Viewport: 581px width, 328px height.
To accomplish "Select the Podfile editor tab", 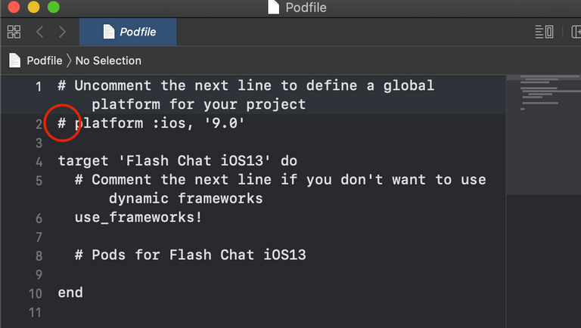I will click(x=128, y=32).
